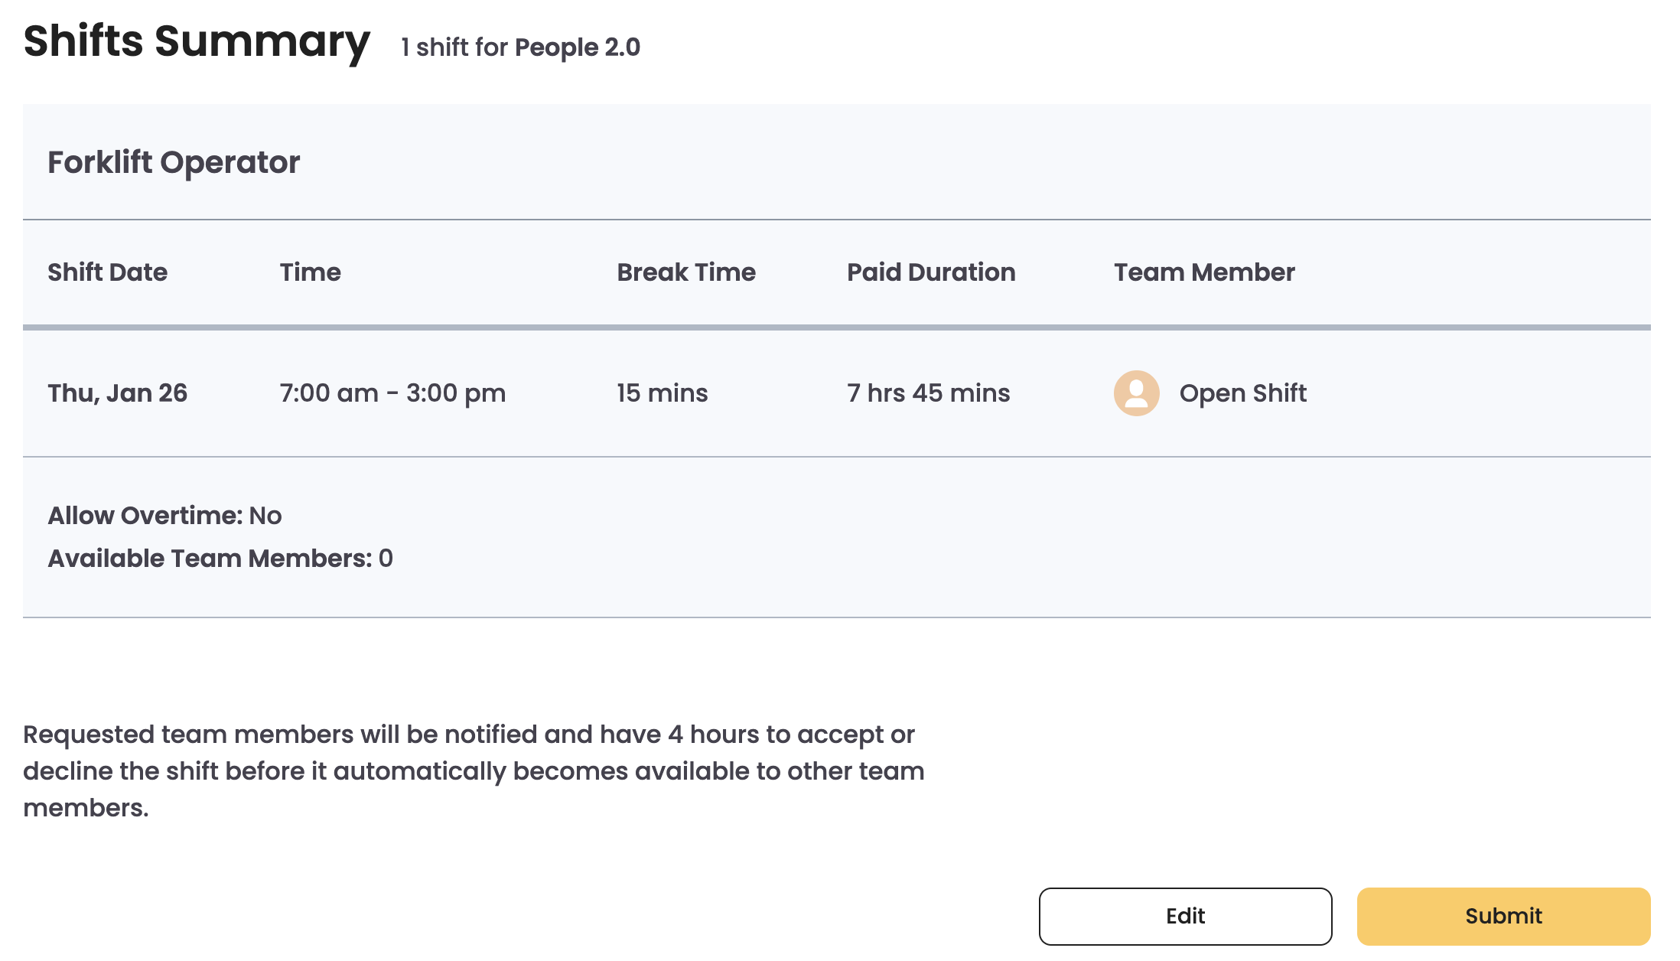The width and height of the screenshot is (1680, 961).
Task: Click the Edit button
Action: click(x=1185, y=916)
